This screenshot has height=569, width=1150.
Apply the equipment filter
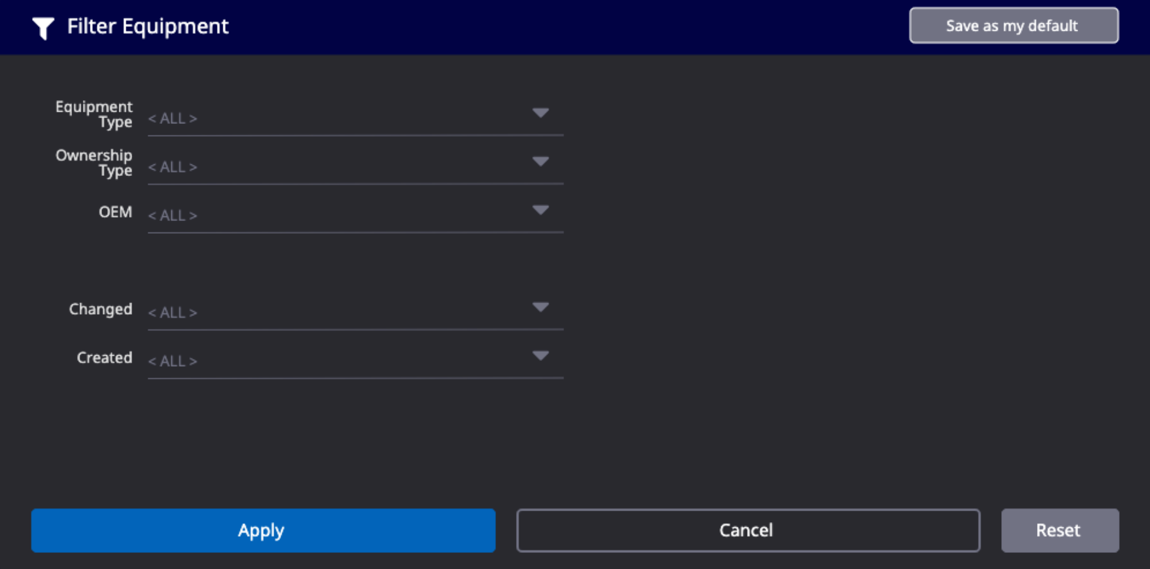tap(263, 530)
